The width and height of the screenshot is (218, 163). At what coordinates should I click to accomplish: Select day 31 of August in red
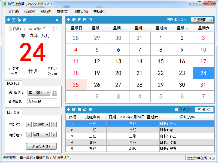[204, 85]
